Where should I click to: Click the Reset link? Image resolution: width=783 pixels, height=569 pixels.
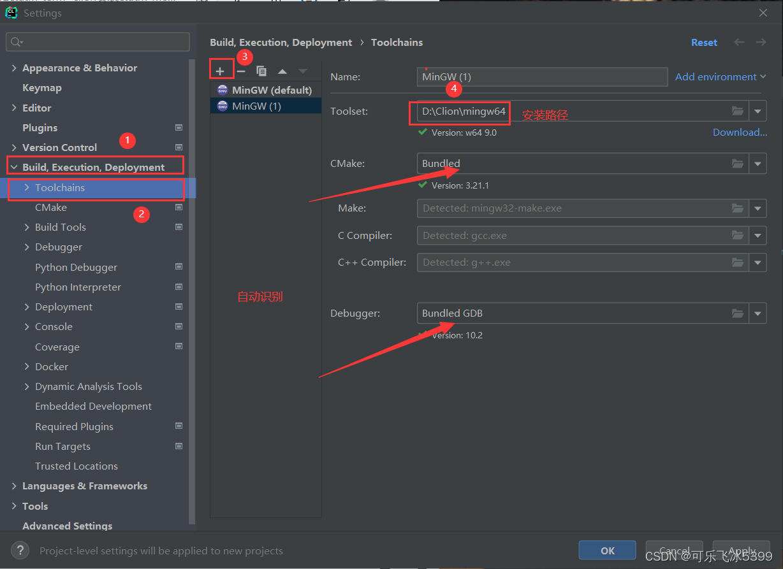tap(704, 42)
